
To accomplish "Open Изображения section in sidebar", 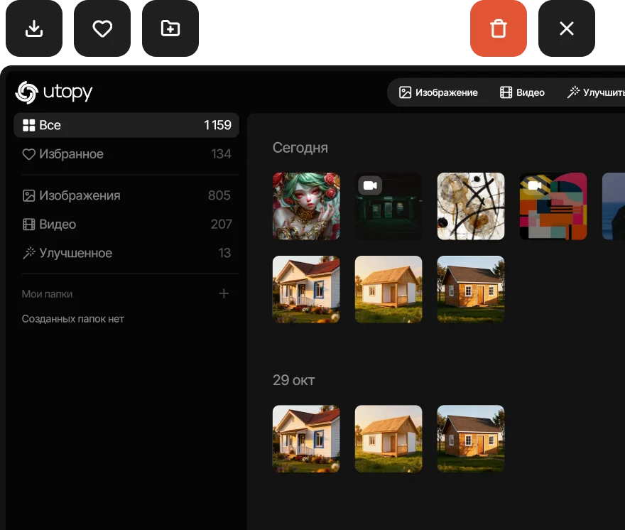I will click(x=126, y=195).
